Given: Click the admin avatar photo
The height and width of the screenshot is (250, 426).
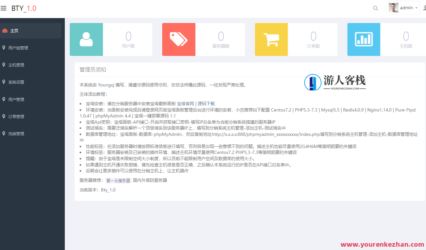Looking at the screenshot, I should pos(393,8).
